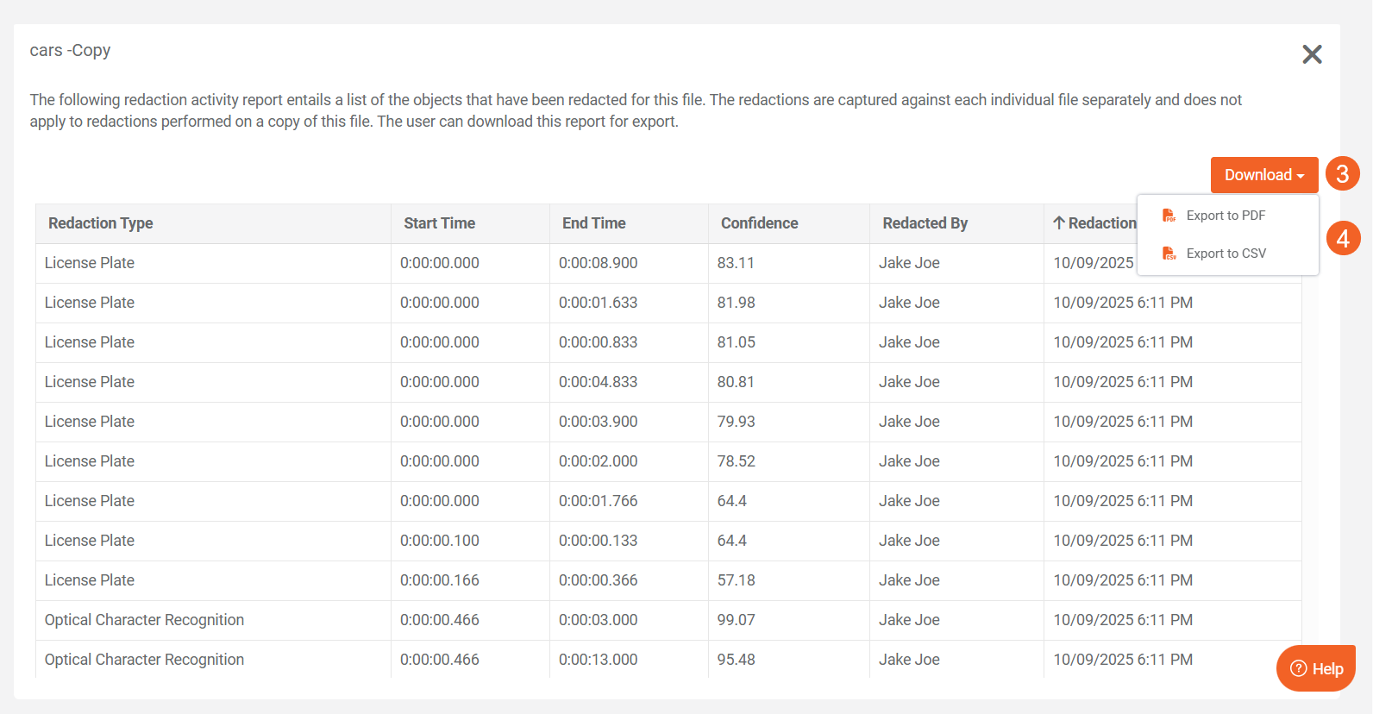Sort by Redacted By column header
This screenshot has width=1373, height=714.
click(x=925, y=223)
